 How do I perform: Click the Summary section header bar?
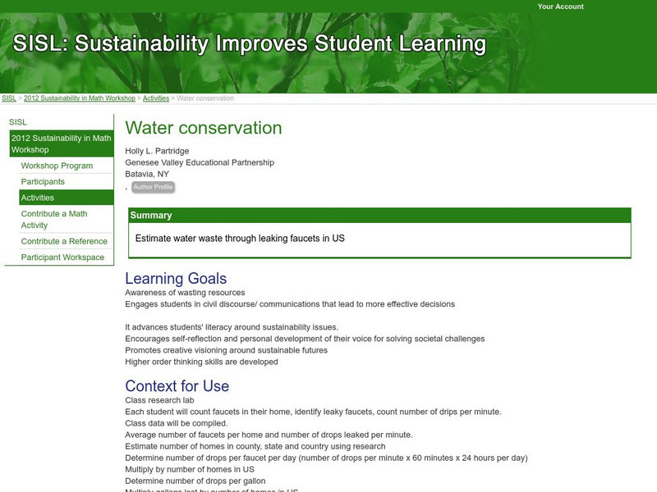(x=379, y=216)
